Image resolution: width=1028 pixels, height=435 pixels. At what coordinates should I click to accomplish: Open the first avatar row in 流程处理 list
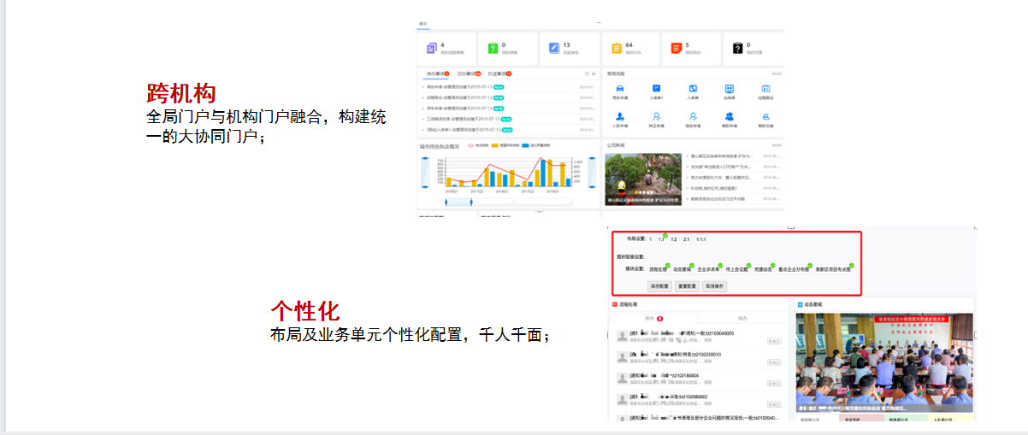click(x=699, y=336)
